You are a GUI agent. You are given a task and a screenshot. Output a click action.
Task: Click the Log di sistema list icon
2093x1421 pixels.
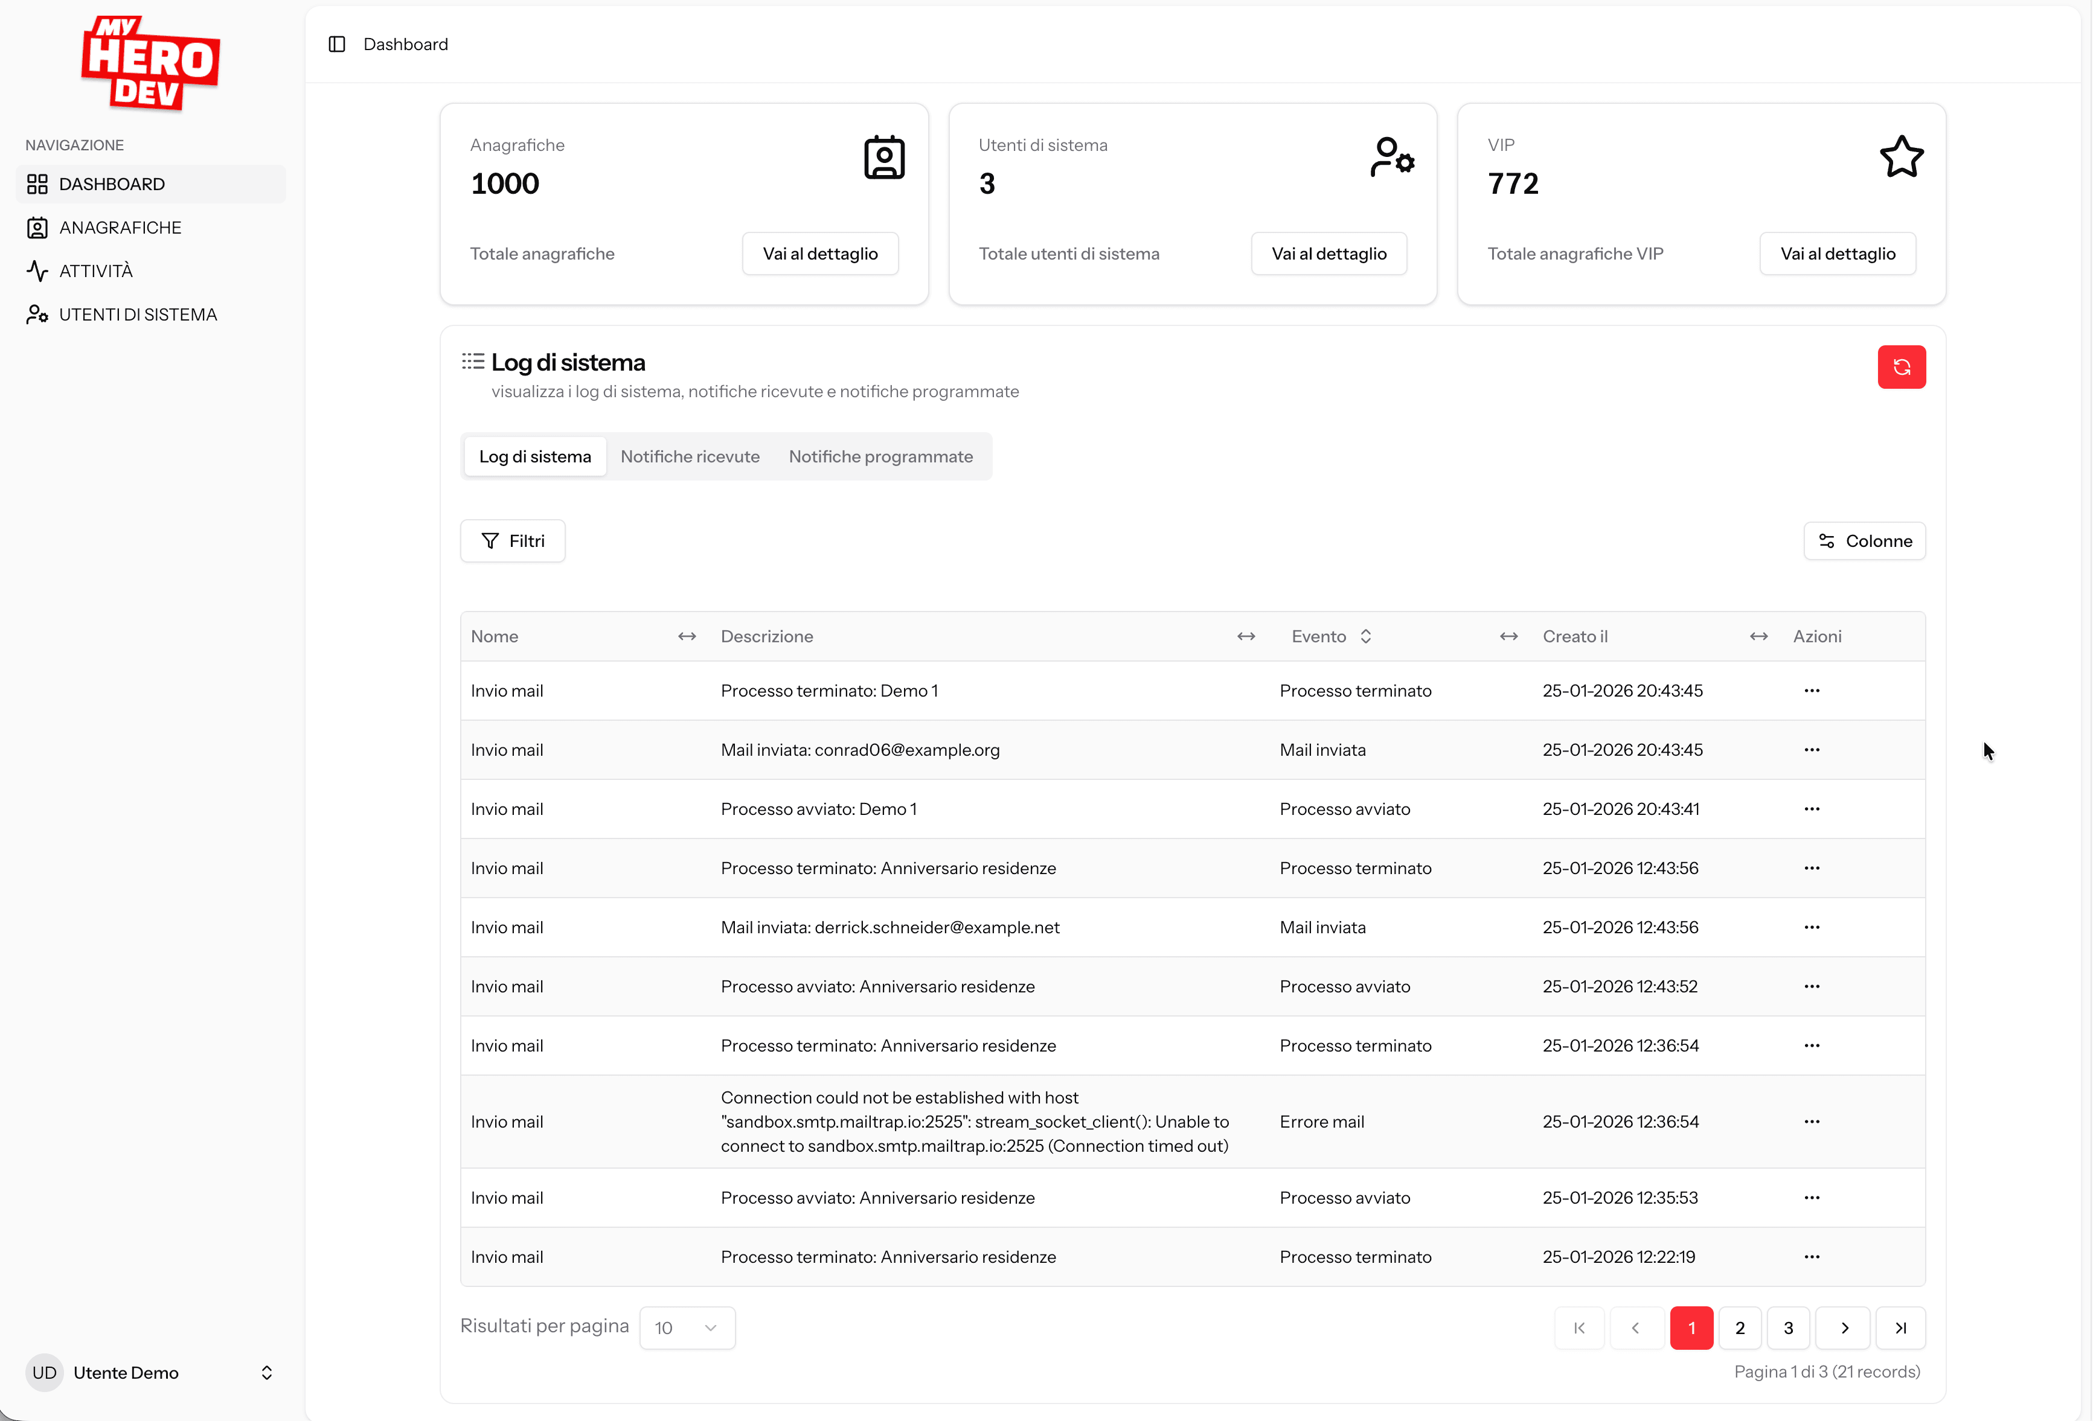(473, 361)
